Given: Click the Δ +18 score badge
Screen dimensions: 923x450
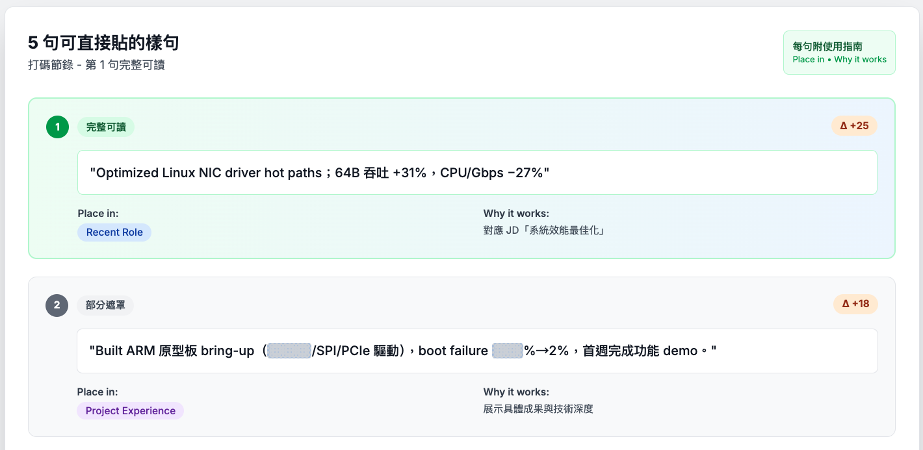Looking at the screenshot, I should pyautogui.click(x=855, y=305).
